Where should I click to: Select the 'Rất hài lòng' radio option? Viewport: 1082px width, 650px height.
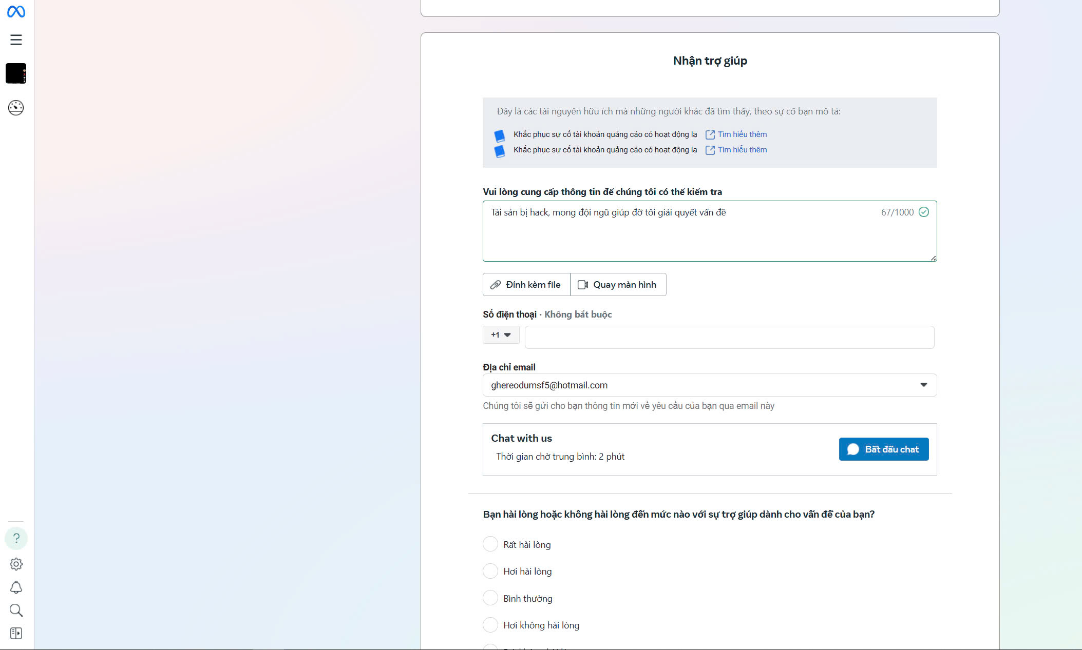pyautogui.click(x=490, y=544)
